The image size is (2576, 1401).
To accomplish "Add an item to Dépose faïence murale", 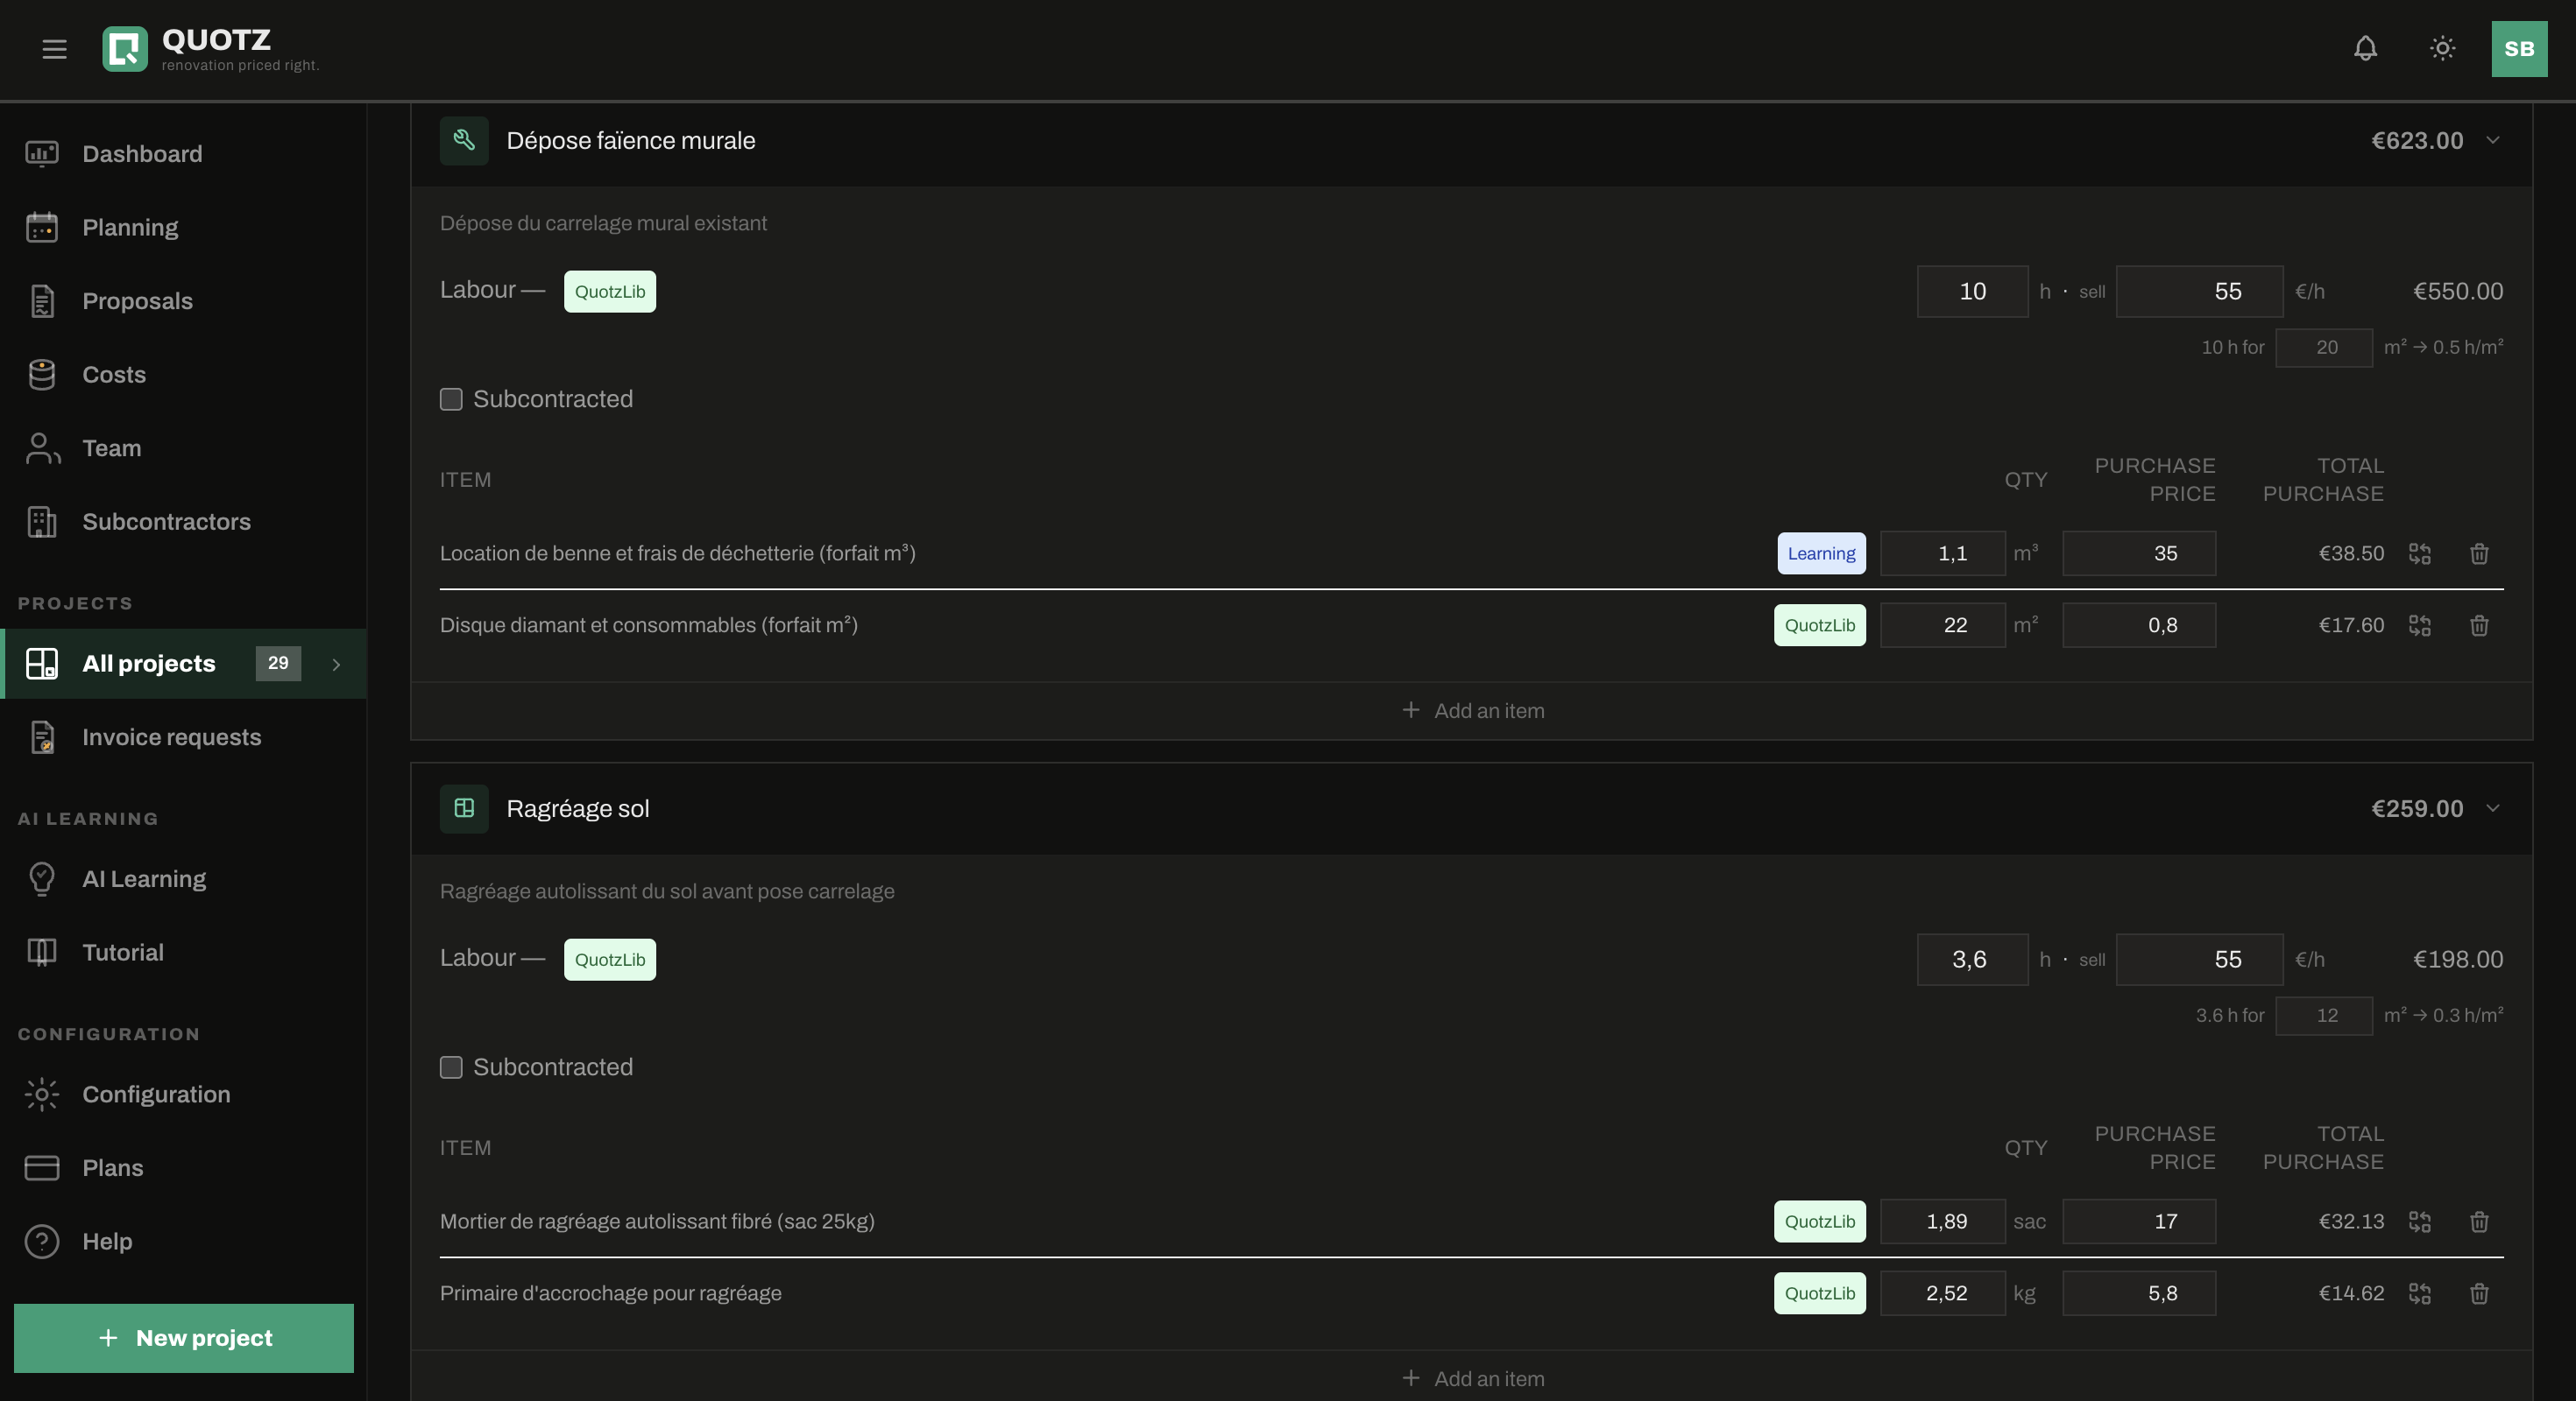I will coord(1472,710).
